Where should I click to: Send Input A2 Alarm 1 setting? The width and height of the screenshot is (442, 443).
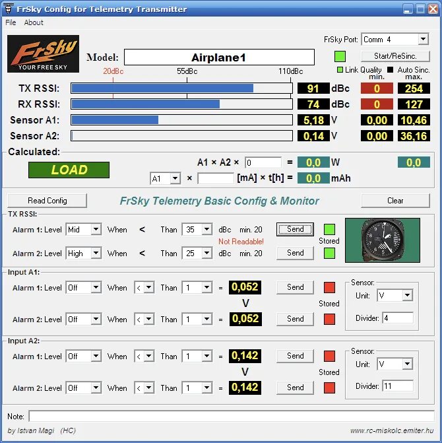295,356
